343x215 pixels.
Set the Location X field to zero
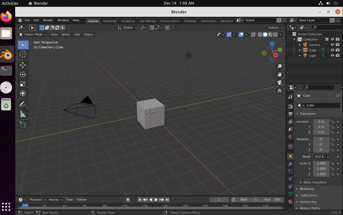pyautogui.click(x=321, y=121)
